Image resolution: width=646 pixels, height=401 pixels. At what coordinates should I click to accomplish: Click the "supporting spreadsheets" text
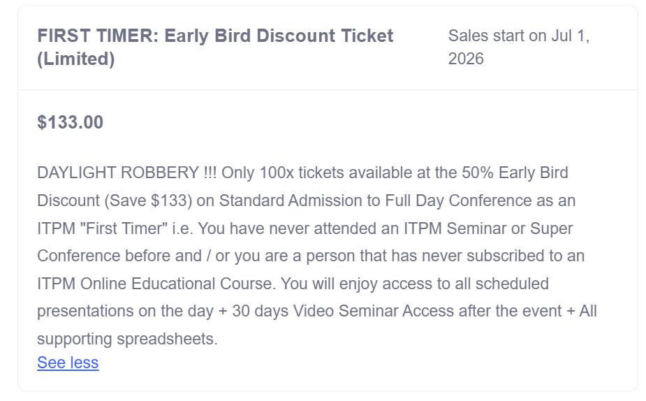[x=127, y=339]
